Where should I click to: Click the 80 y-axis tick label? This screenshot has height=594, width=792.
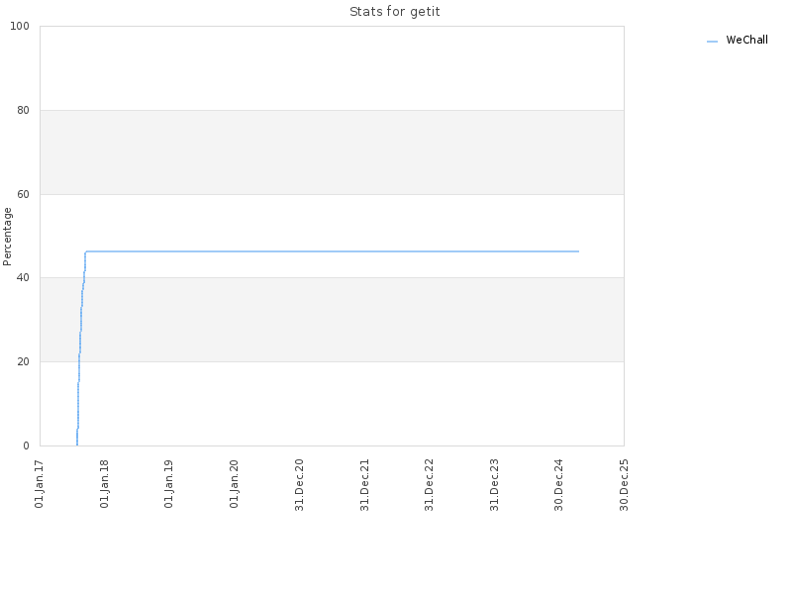pos(23,110)
